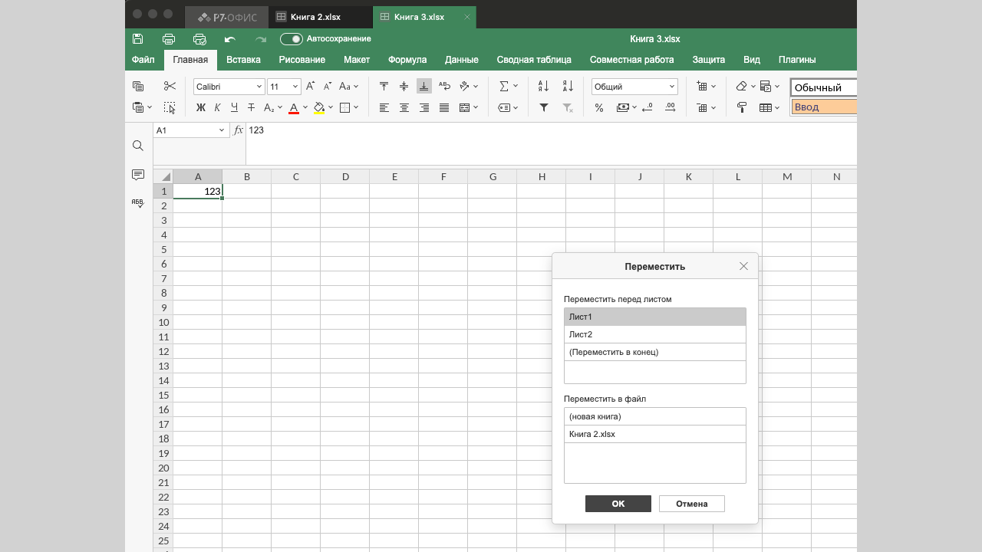Click the Copy style paintbrush icon
The image size is (982, 552).
pyautogui.click(x=742, y=108)
